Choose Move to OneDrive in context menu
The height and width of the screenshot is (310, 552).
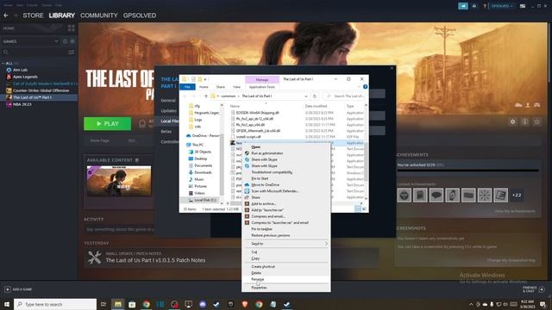click(x=265, y=185)
